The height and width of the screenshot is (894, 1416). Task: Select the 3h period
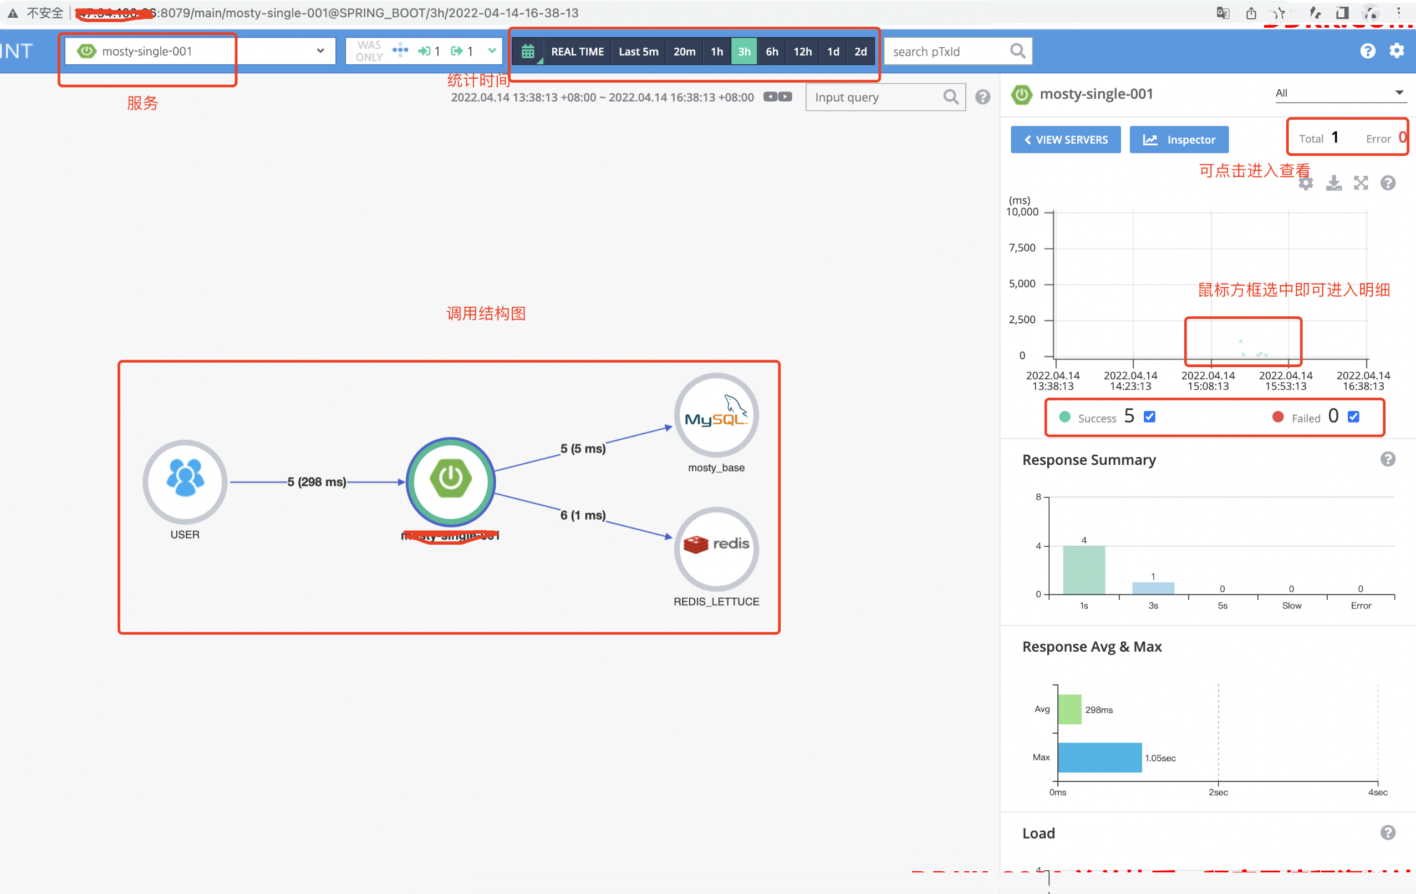point(744,51)
